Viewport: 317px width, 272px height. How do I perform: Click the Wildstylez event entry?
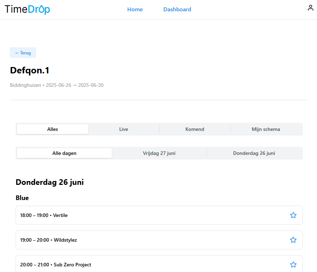(x=142, y=240)
